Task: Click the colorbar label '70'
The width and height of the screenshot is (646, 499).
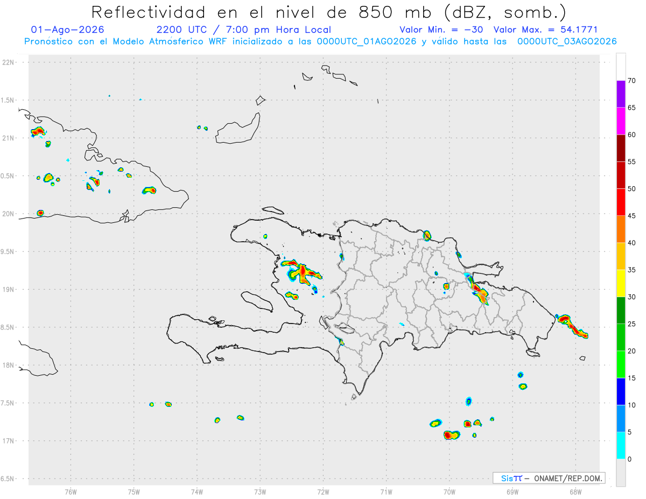Action: tap(631, 81)
